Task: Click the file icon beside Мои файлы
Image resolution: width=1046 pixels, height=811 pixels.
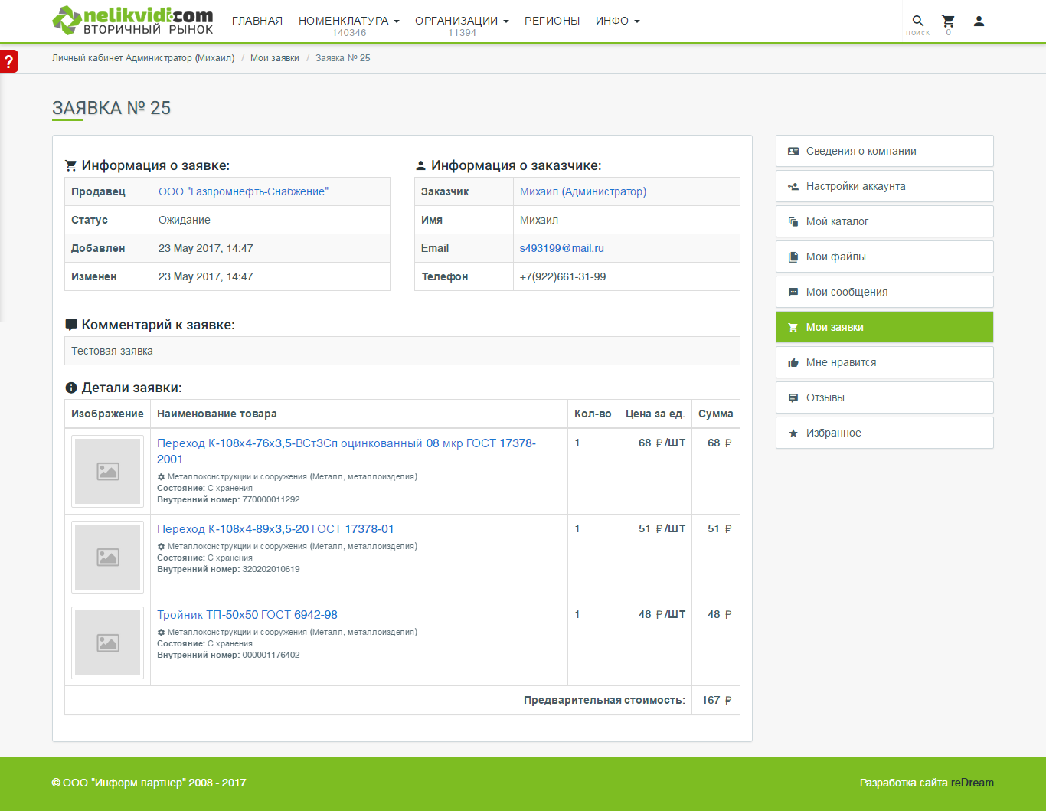Action: (793, 257)
